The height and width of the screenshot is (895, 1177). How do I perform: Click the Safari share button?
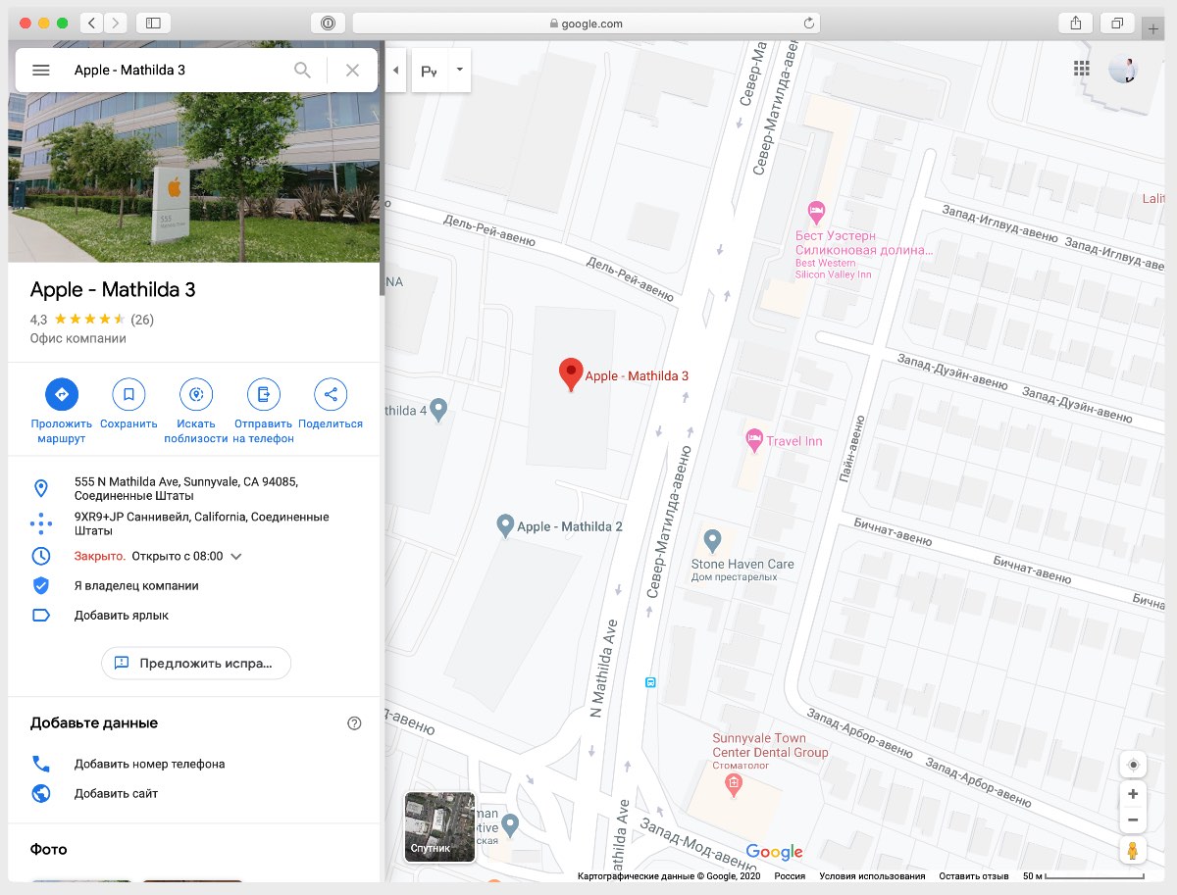1076,24
